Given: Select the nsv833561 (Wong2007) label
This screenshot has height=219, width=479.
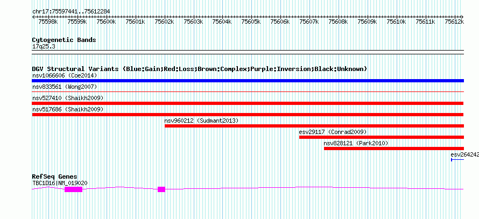Looking at the screenshot, I should [x=65, y=87].
